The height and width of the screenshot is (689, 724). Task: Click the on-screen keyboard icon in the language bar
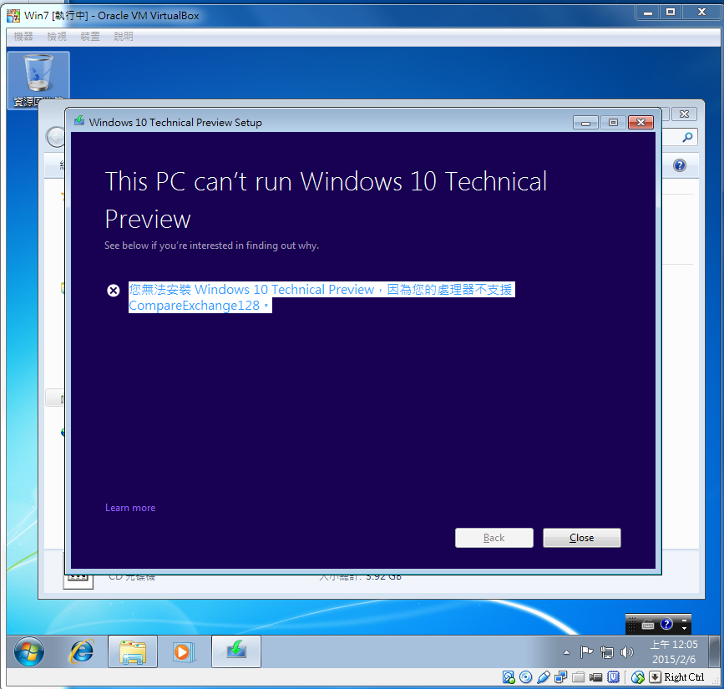pos(648,625)
